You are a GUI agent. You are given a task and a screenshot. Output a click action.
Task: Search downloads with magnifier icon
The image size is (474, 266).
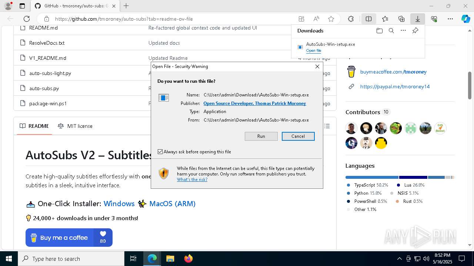(391, 31)
